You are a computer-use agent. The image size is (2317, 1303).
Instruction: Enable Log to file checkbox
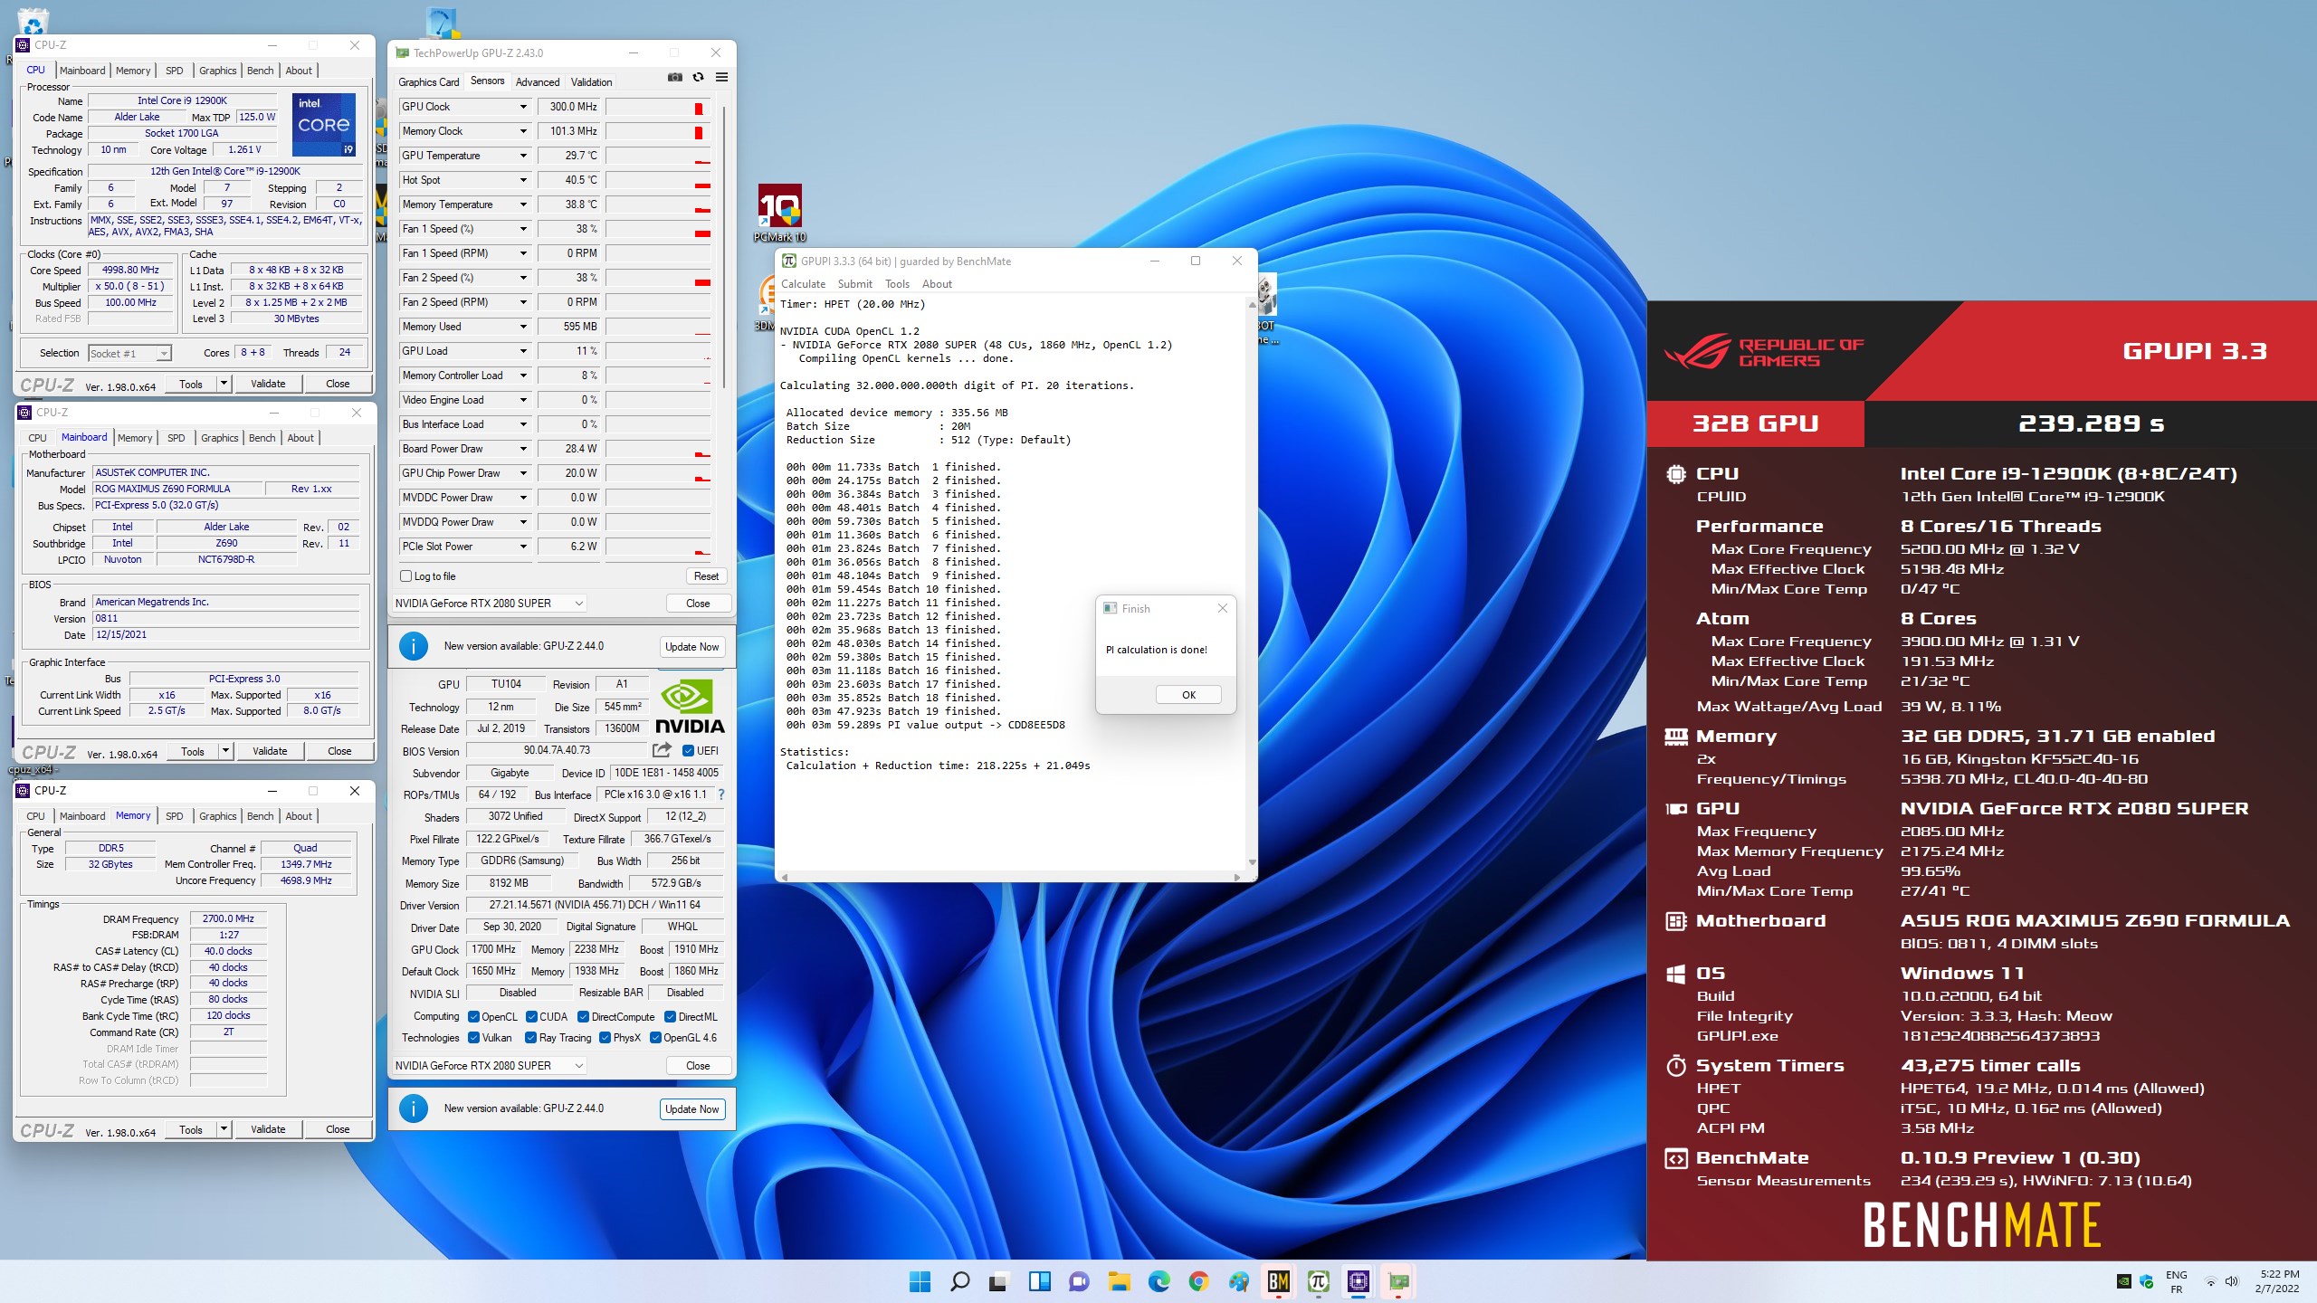406,576
